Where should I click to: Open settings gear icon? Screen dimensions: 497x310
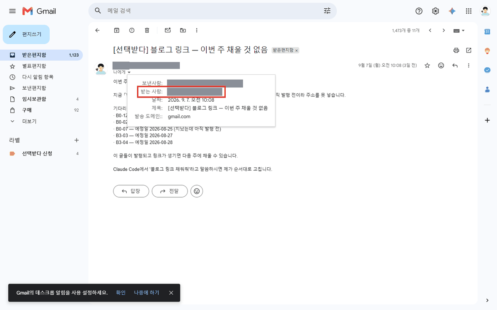pyautogui.click(x=435, y=11)
